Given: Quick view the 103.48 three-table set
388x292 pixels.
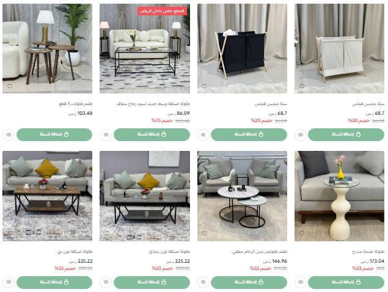Looking at the screenshot, I should (9, 135).
